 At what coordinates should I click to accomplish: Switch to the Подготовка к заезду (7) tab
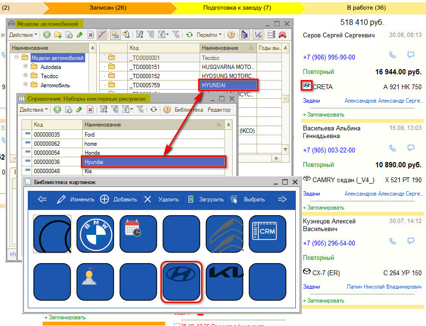[237, 8]
